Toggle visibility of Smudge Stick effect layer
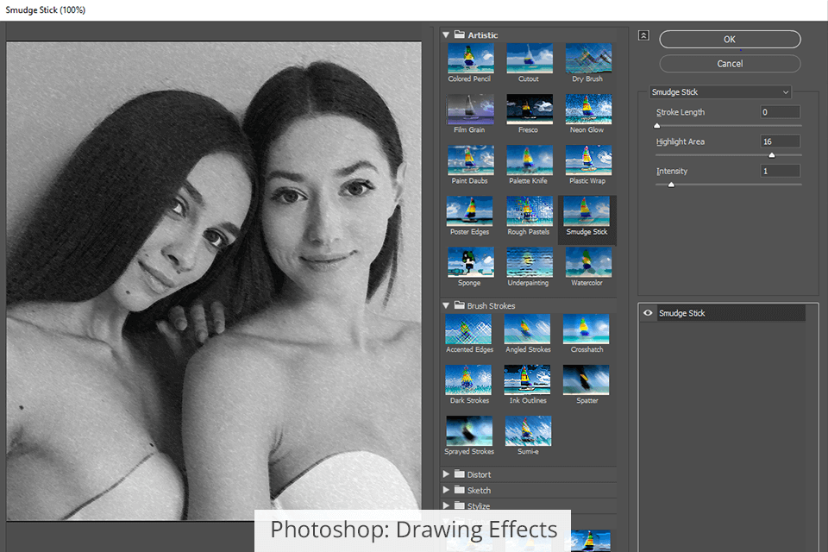Image resolution: width=828 pixels, height=552 pixels. (648, 313)
